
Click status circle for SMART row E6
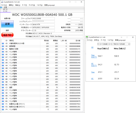[x=3, y=93]
